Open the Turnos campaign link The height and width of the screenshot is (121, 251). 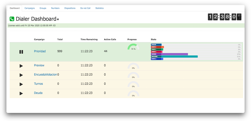click(x=38, y=84)
